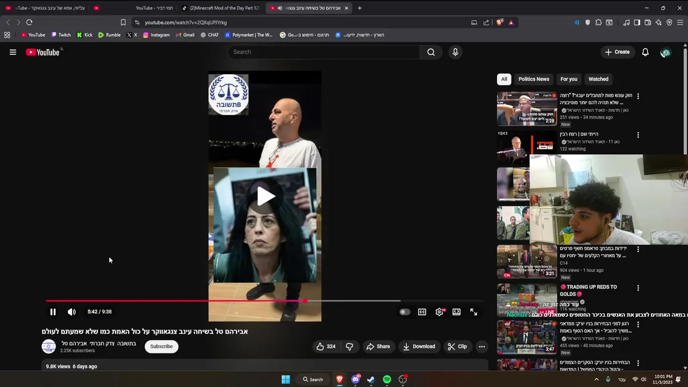Open Brave Rewards triangle icon
This screenshot has height=387, width=688.
tap(511, 23)
